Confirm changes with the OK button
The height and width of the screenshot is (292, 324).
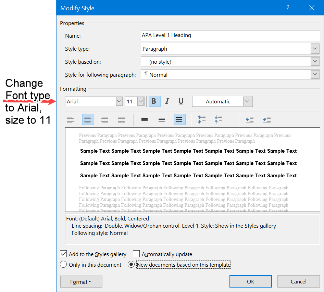[x=250, y=281]
